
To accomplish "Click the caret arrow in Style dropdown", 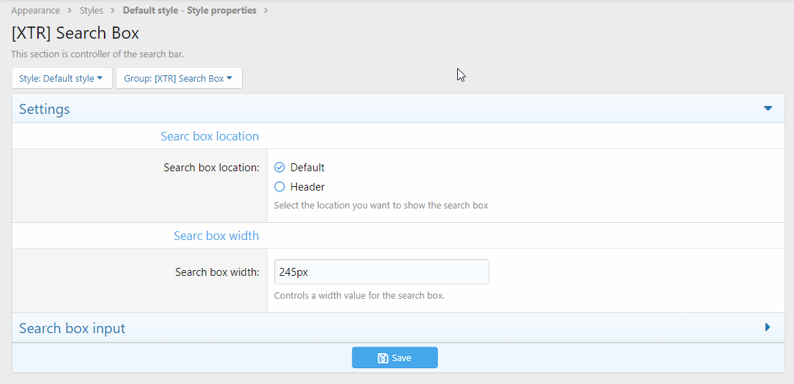I will point(100,78).
